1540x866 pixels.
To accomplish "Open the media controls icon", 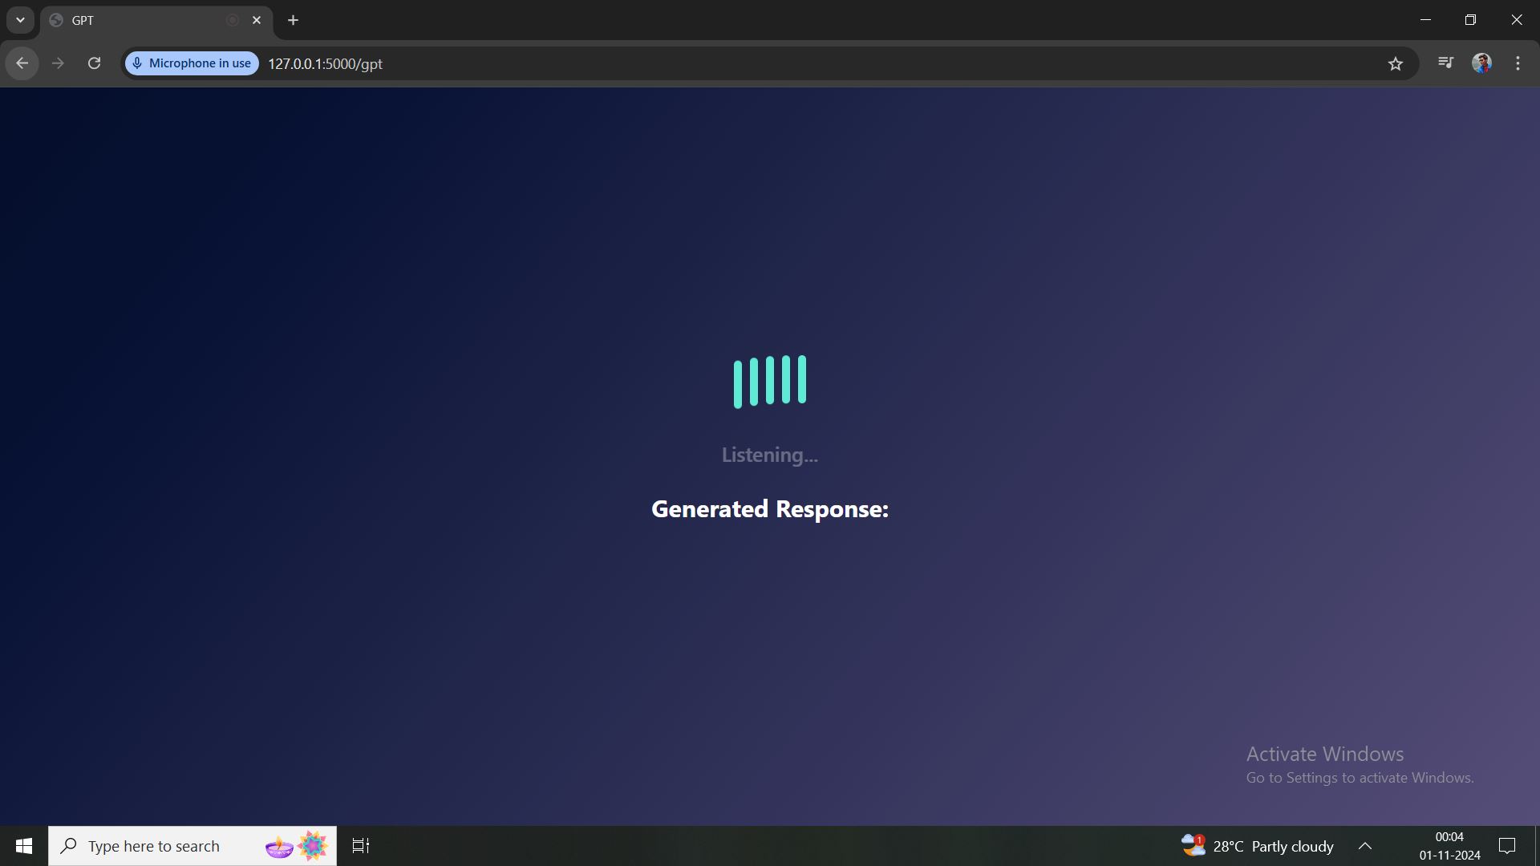I will [x=1445, y=63].
